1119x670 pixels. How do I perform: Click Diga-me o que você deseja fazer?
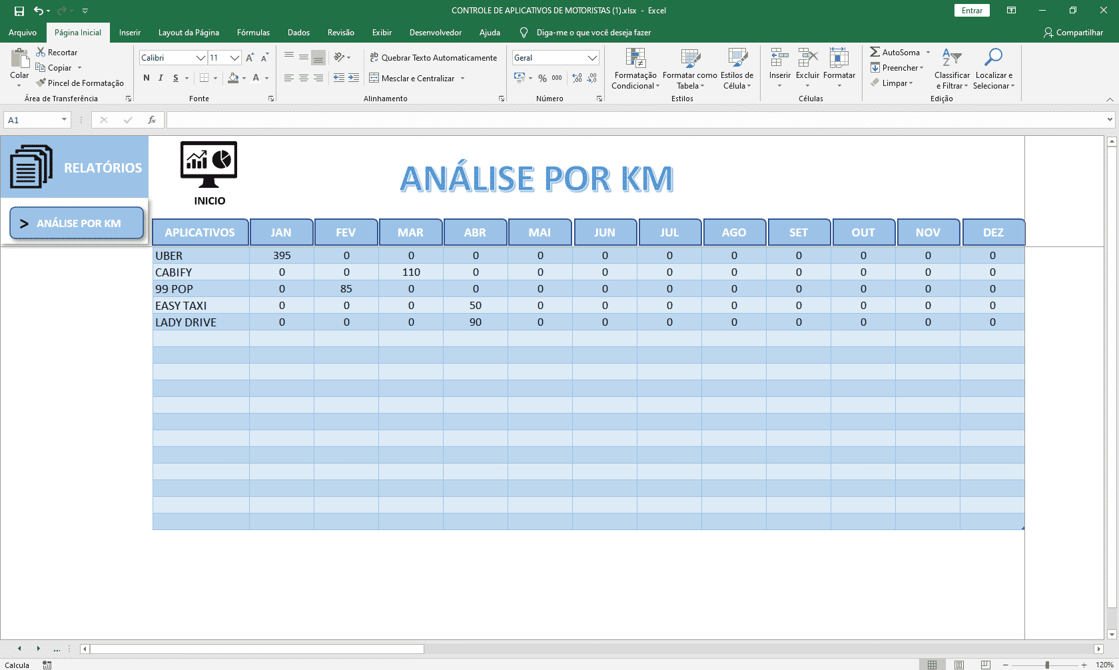point(593,33)
